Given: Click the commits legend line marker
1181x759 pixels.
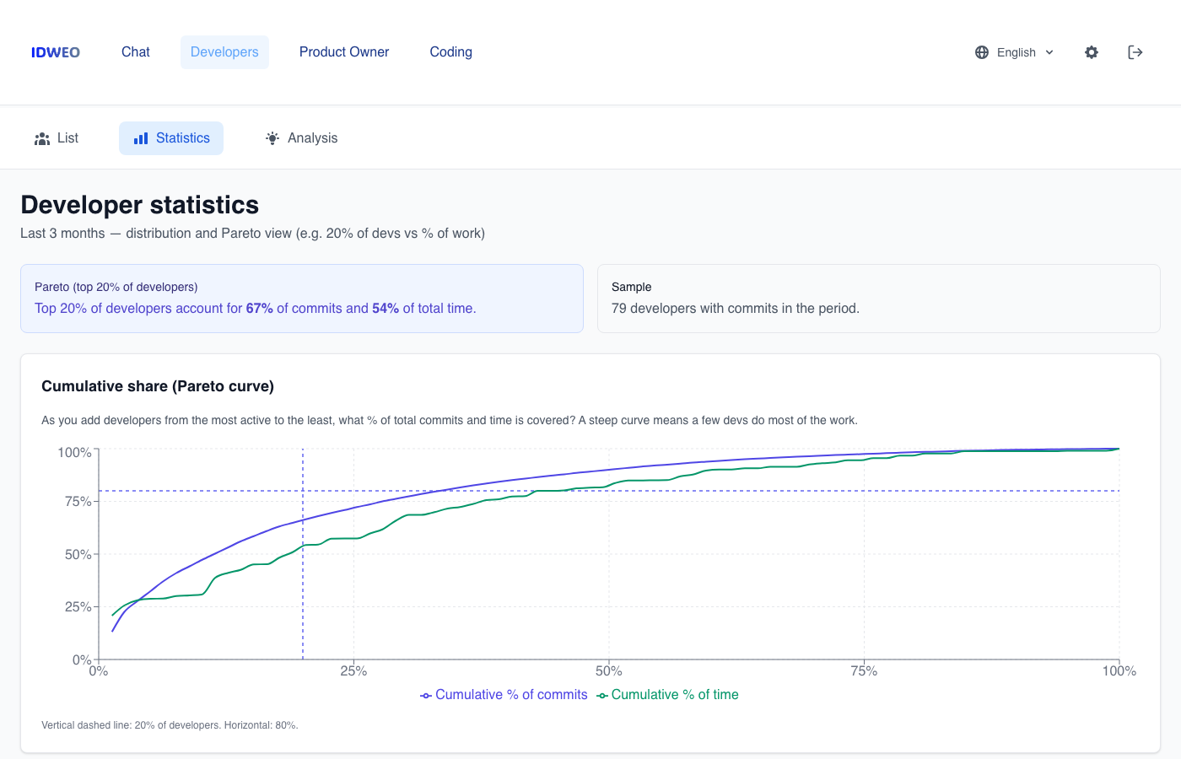Looking at the screenshot, I should pyautogui.click(x=425, y=694).
